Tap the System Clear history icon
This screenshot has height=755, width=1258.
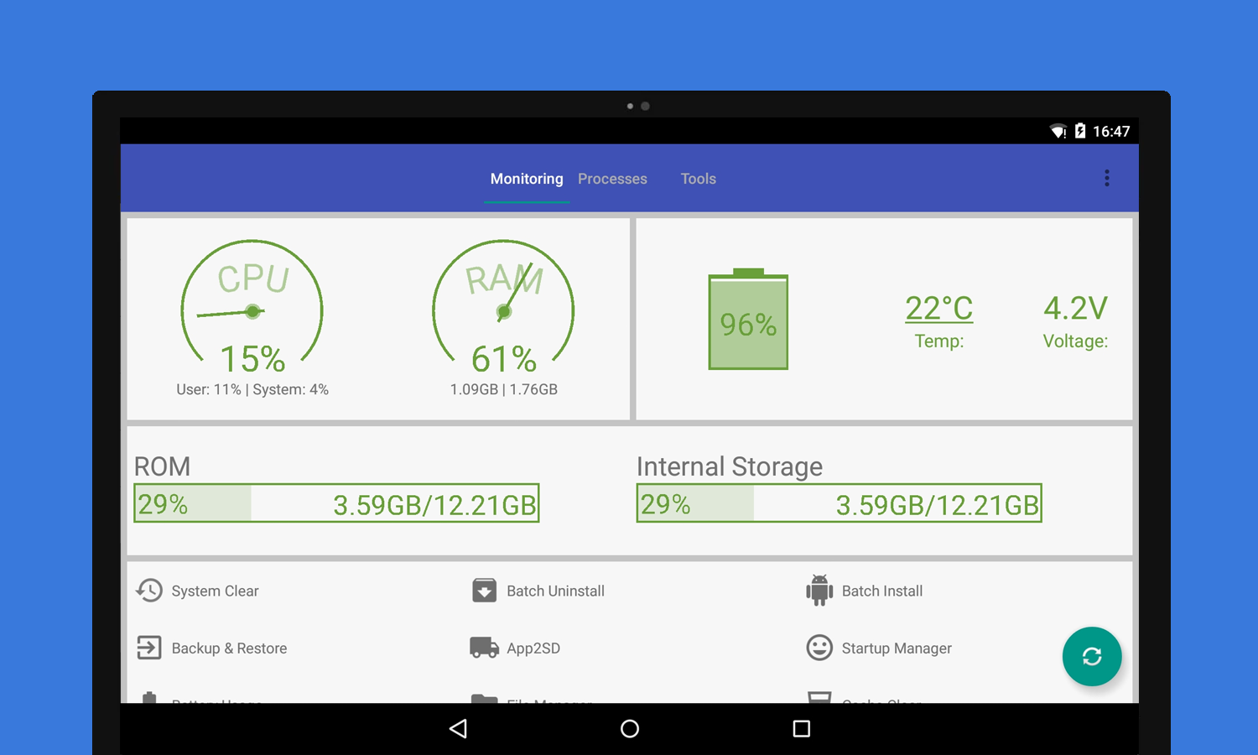point(149,591)
